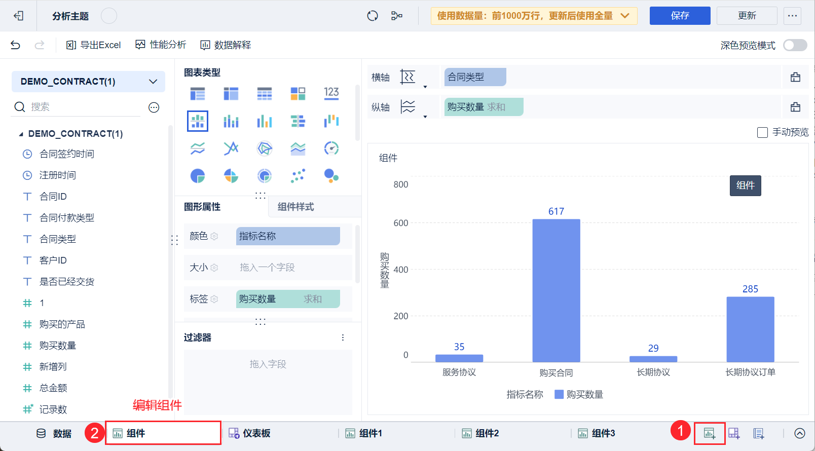The width and height of the screenshot is (815, 451).
Task: Choose the gauge chart type icon
Action: coord(331,148)
